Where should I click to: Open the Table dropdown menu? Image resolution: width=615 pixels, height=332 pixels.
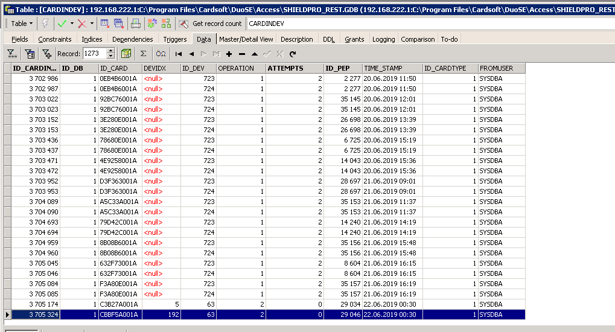click(22, 24)
